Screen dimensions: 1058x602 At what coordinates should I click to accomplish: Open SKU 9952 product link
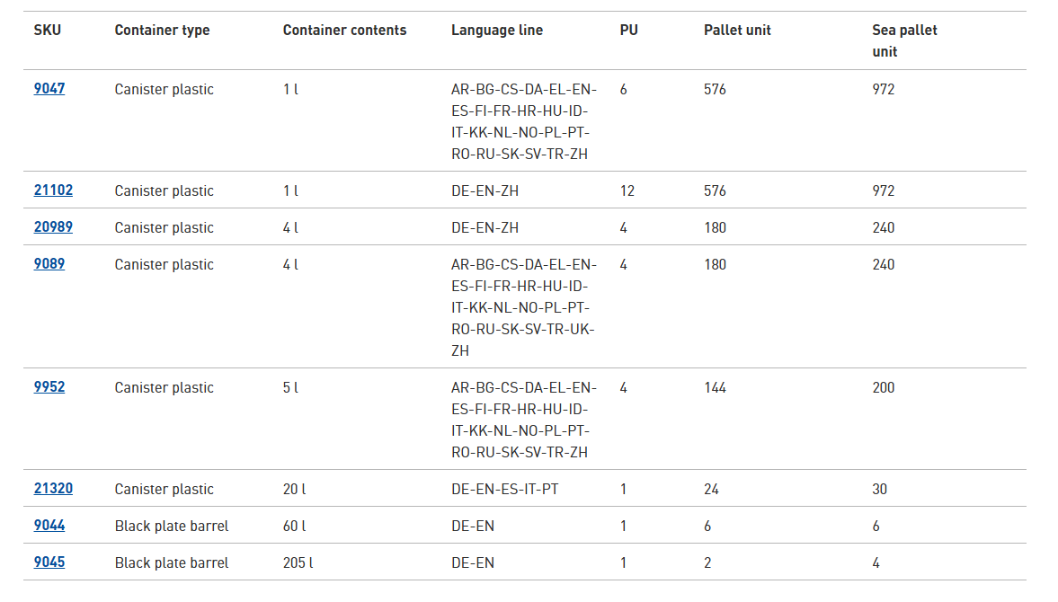pos(49,387)
